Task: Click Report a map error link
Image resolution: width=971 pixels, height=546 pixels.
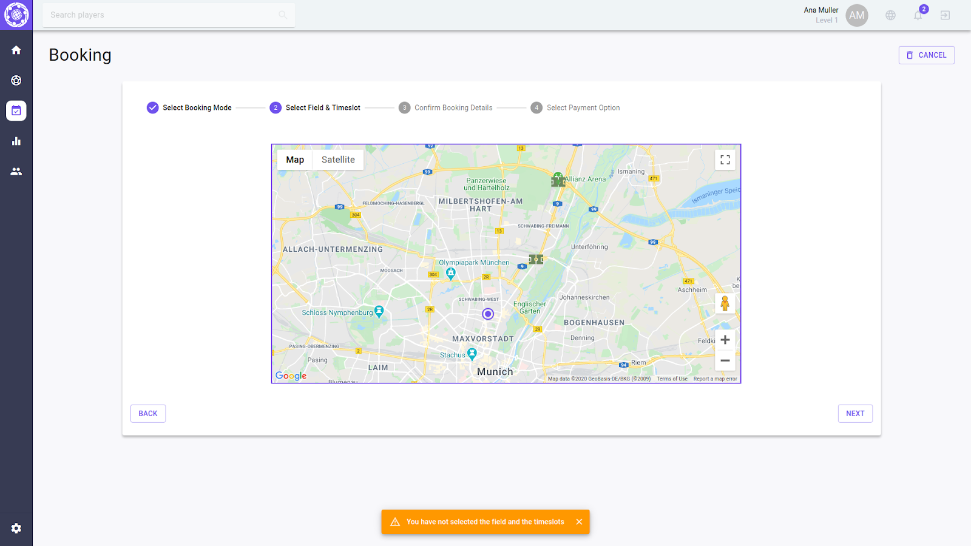Action: click(x=716, y=379)
